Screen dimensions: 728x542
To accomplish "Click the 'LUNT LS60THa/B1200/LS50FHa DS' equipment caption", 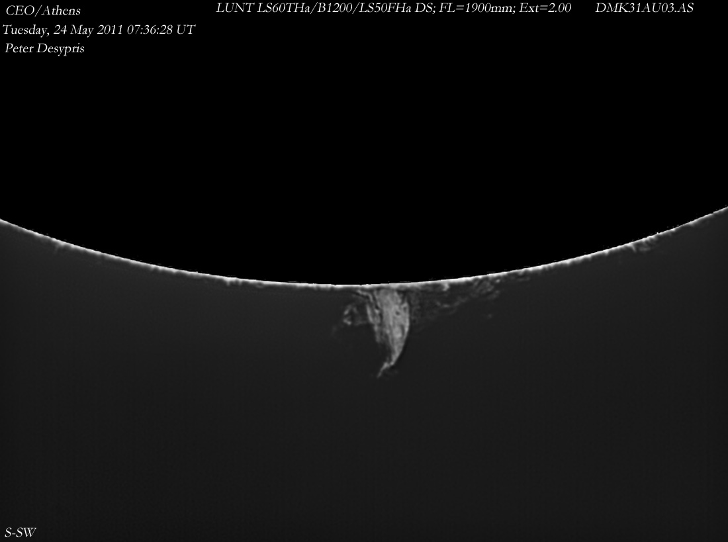I will point(324,8).
